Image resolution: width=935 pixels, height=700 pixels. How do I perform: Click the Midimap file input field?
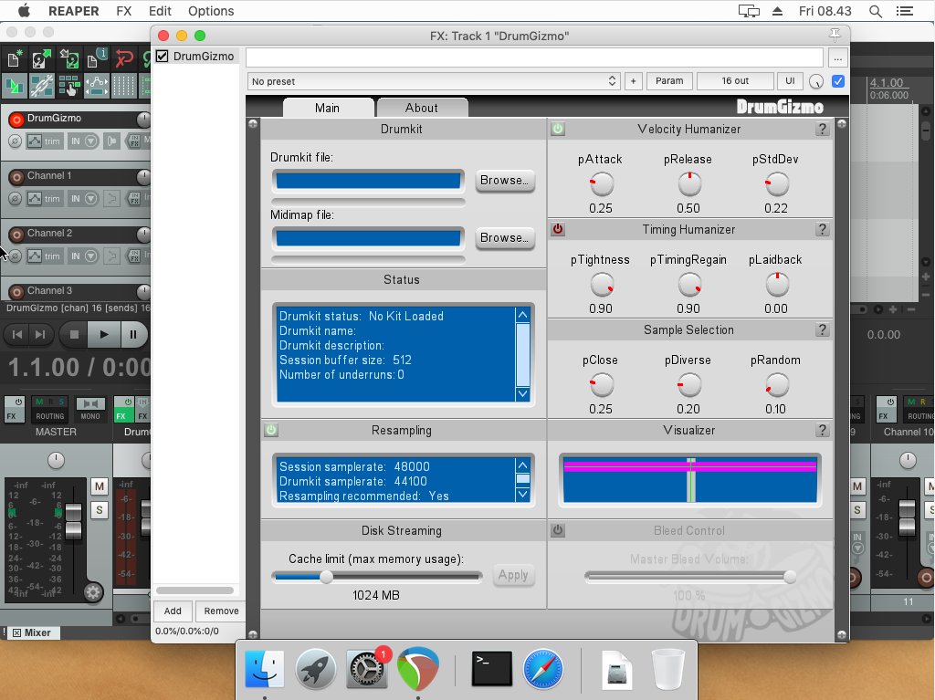[x=369, y=238]
